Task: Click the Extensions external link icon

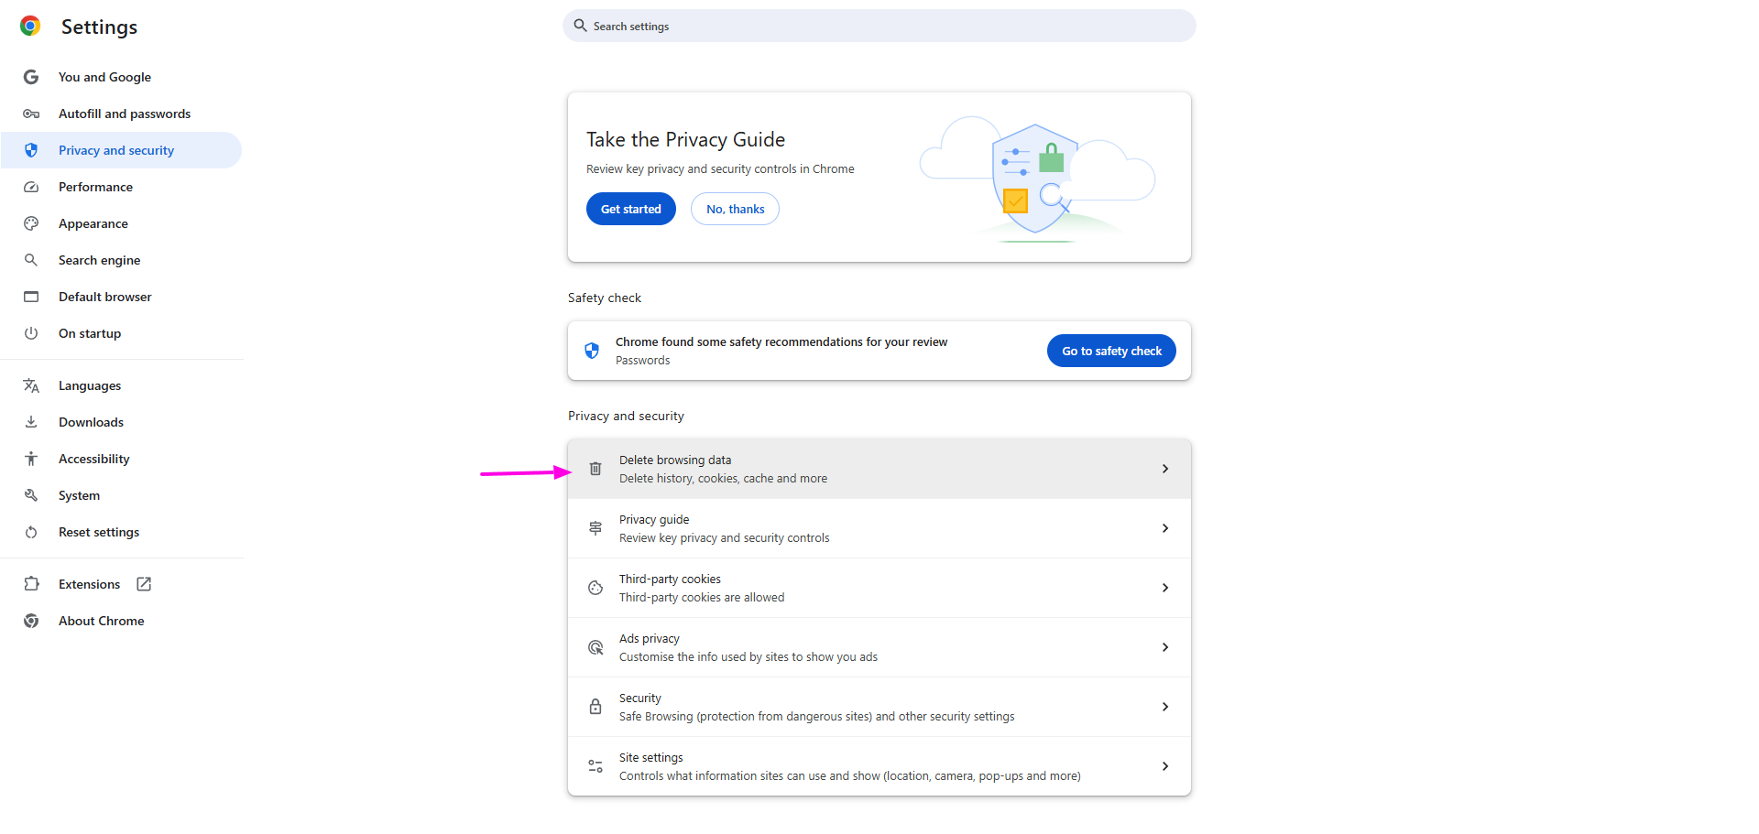Action: coord(144,584)
